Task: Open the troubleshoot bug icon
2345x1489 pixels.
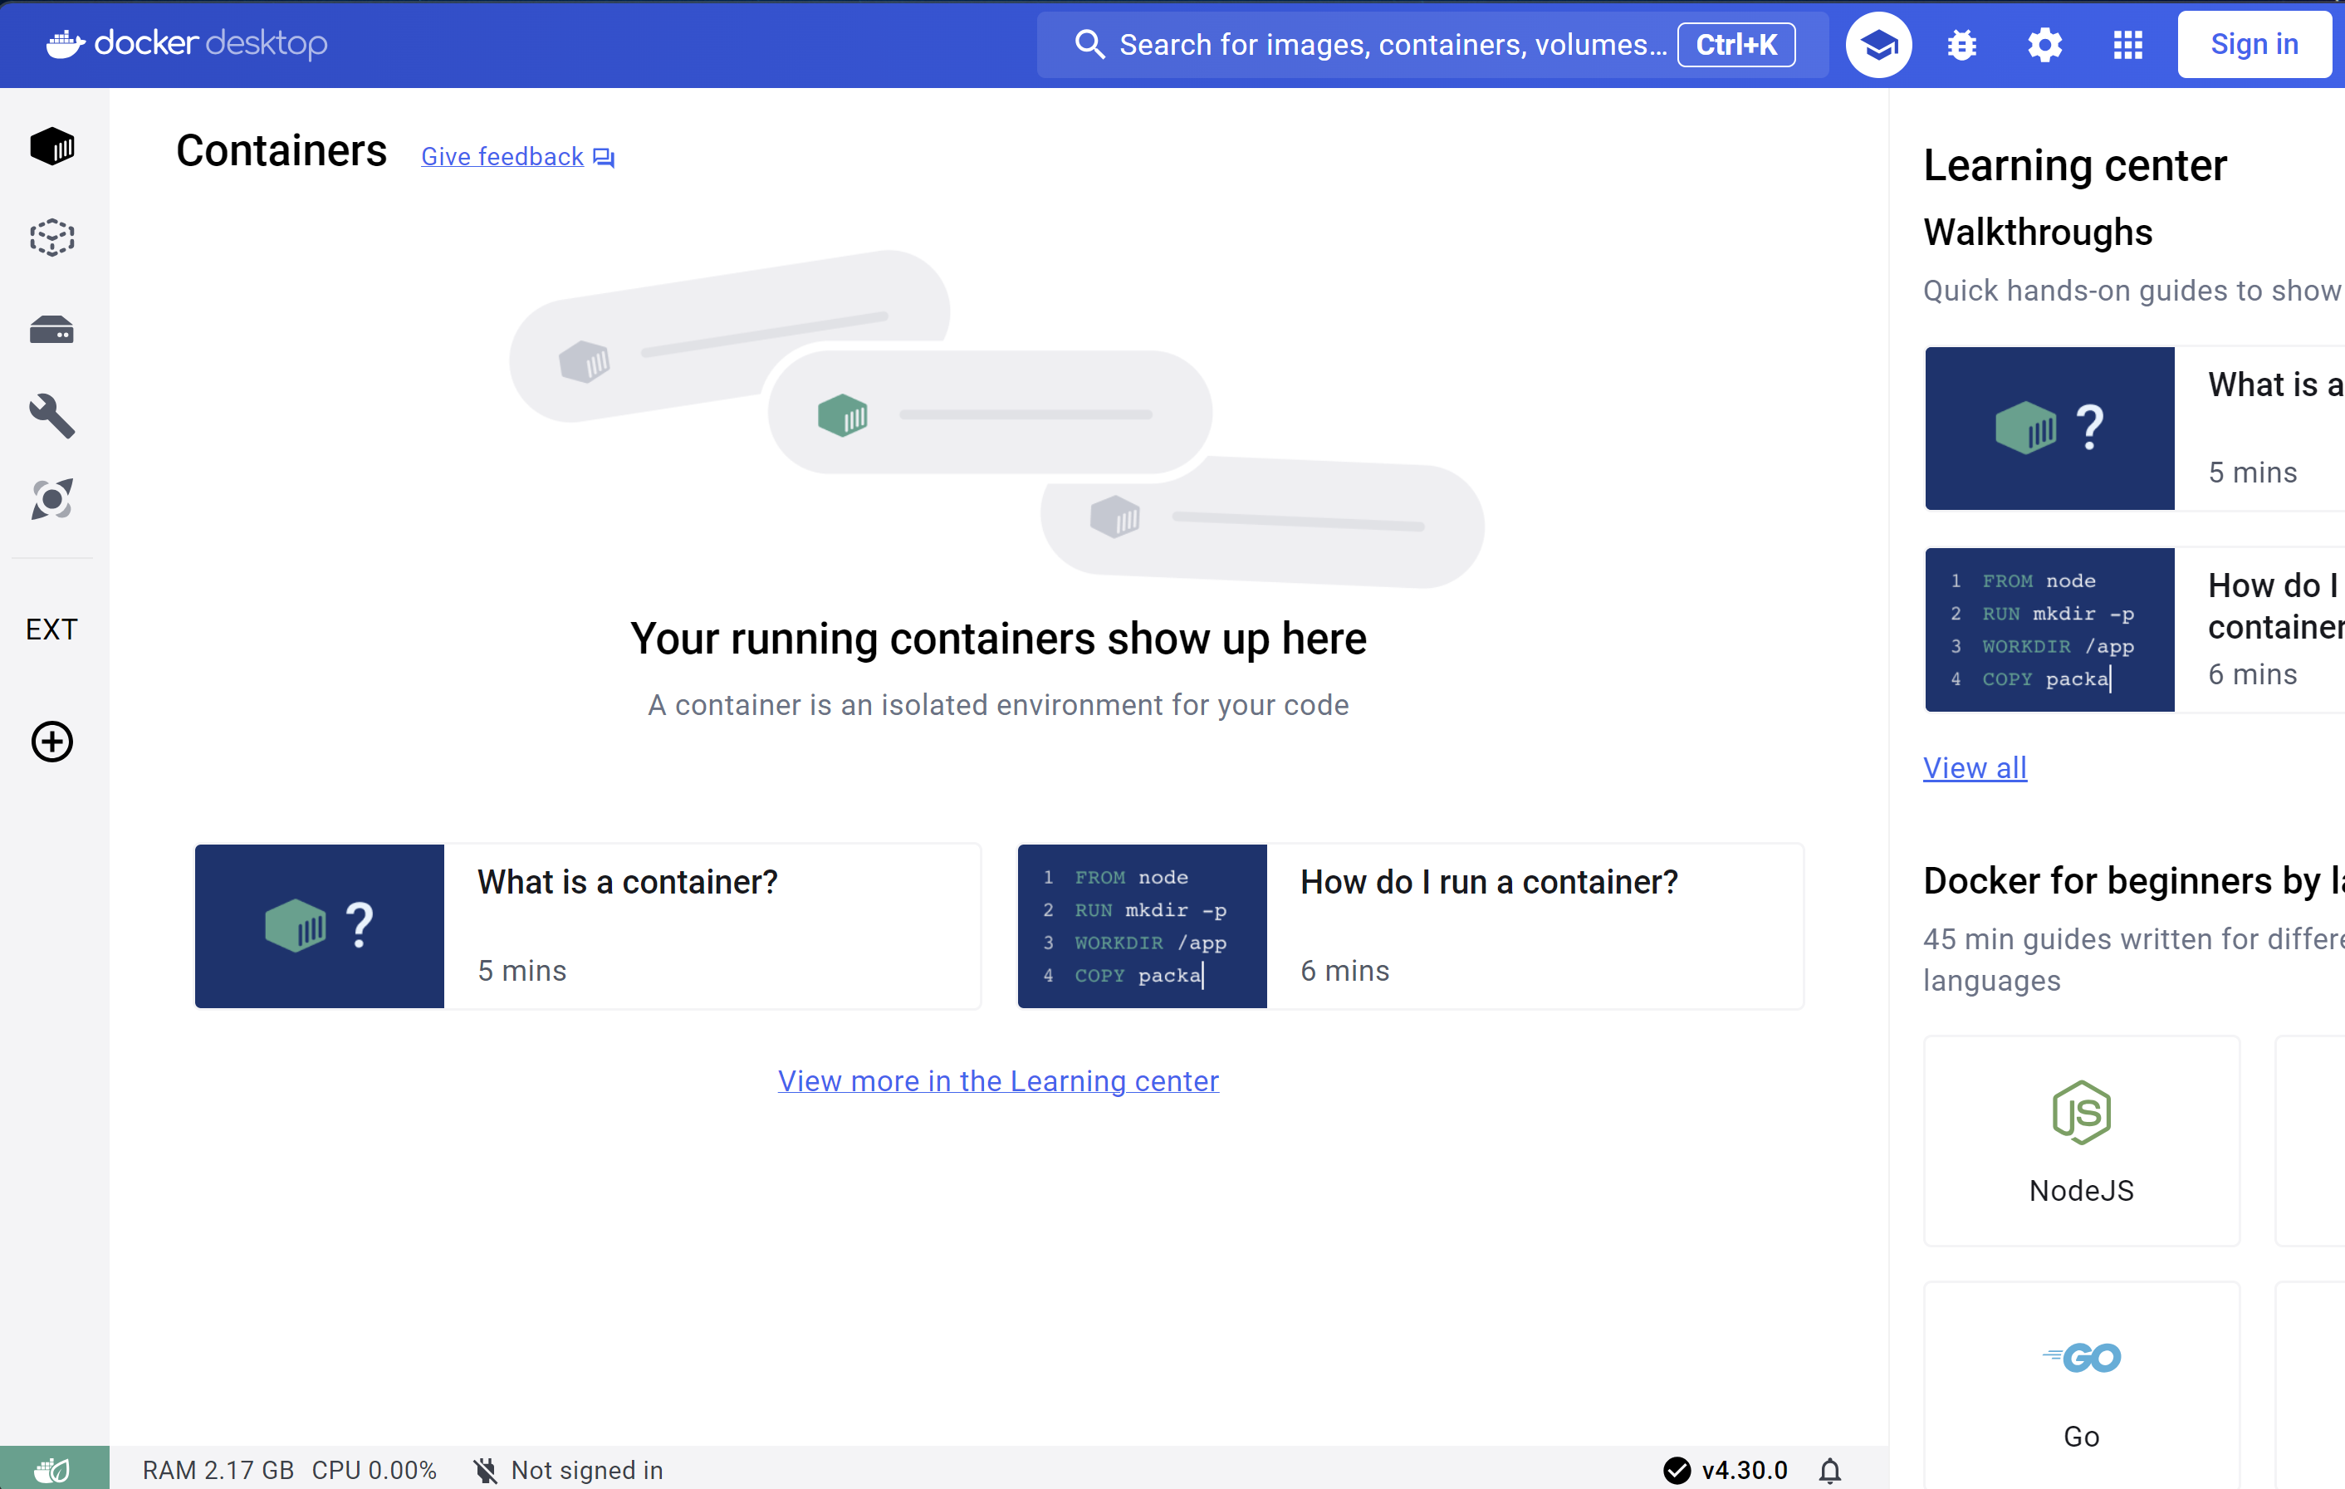Action: [x=1961, y=45]
